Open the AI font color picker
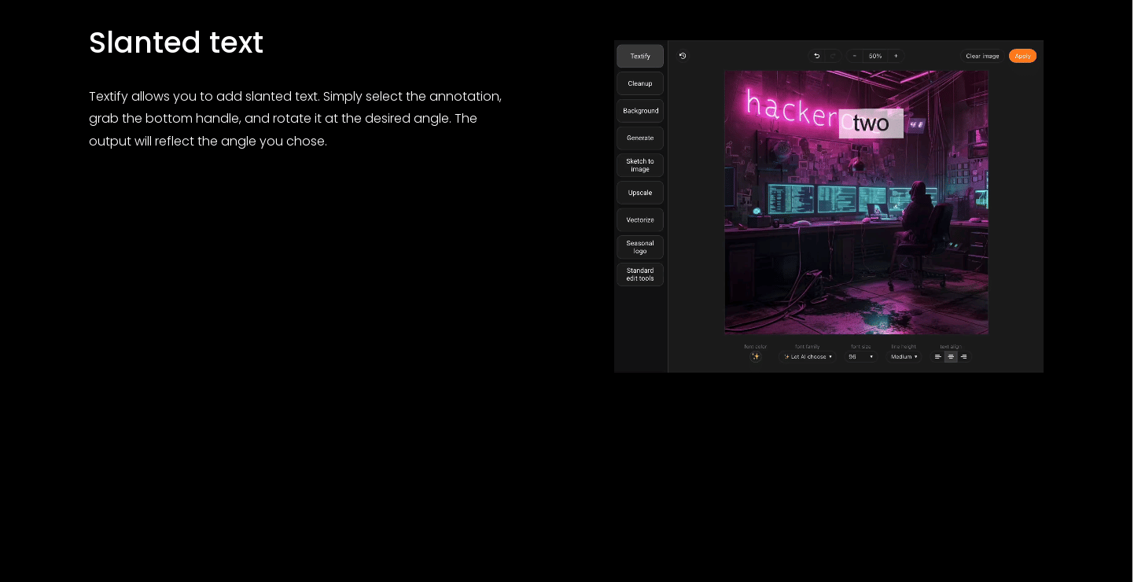 756,356
